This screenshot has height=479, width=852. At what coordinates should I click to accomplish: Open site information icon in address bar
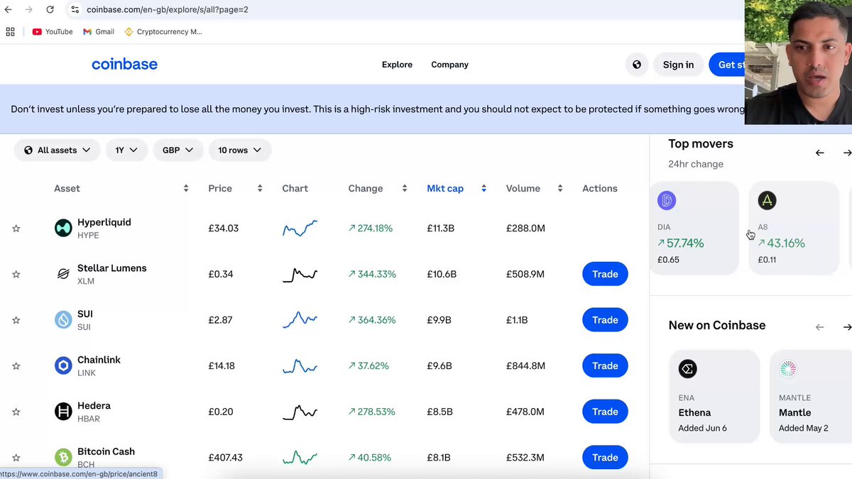click(x=75, y=9)
